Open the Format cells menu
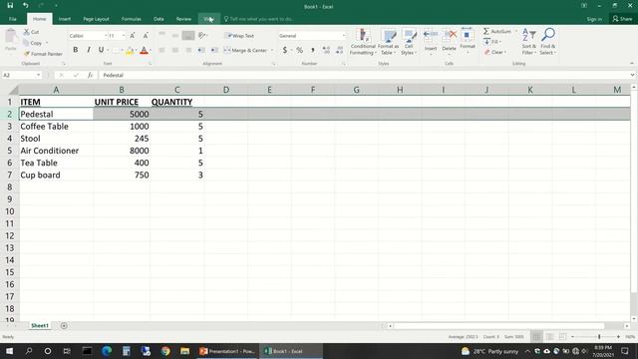This screenshot has height=359, width=638. [x=468, y=41]
